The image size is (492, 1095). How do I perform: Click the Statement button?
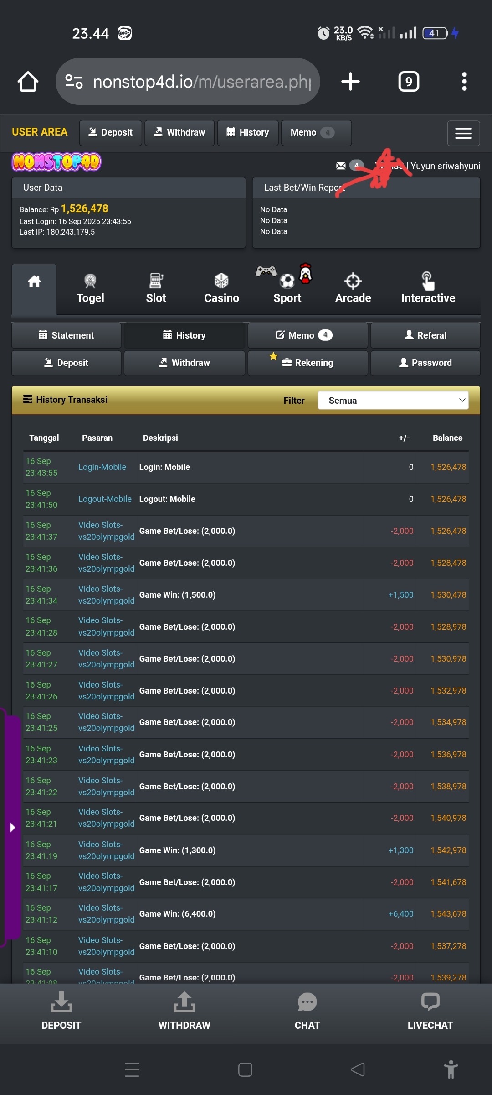pyautogui.click(x=67, y=335)
